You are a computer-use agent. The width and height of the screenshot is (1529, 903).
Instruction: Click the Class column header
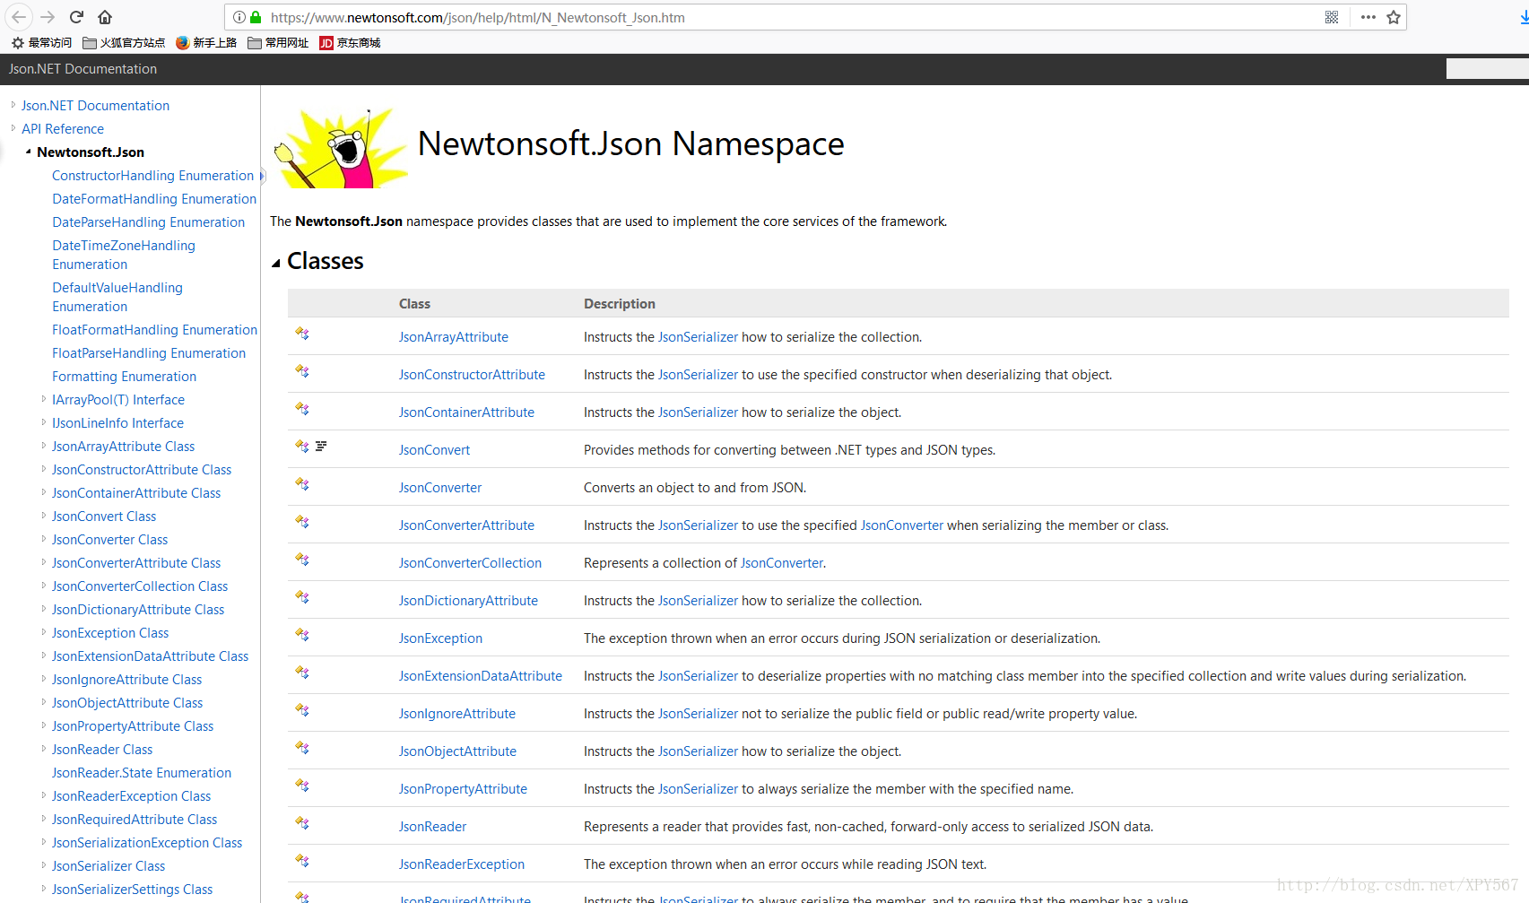(414, 304)
